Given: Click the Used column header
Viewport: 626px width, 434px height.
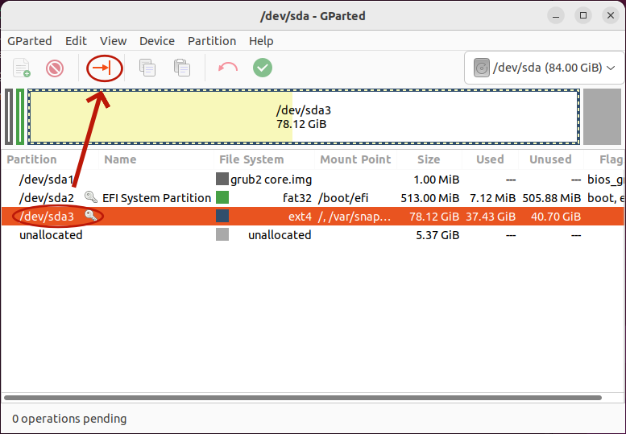Looking at the screenshot, I should point(490,159).
